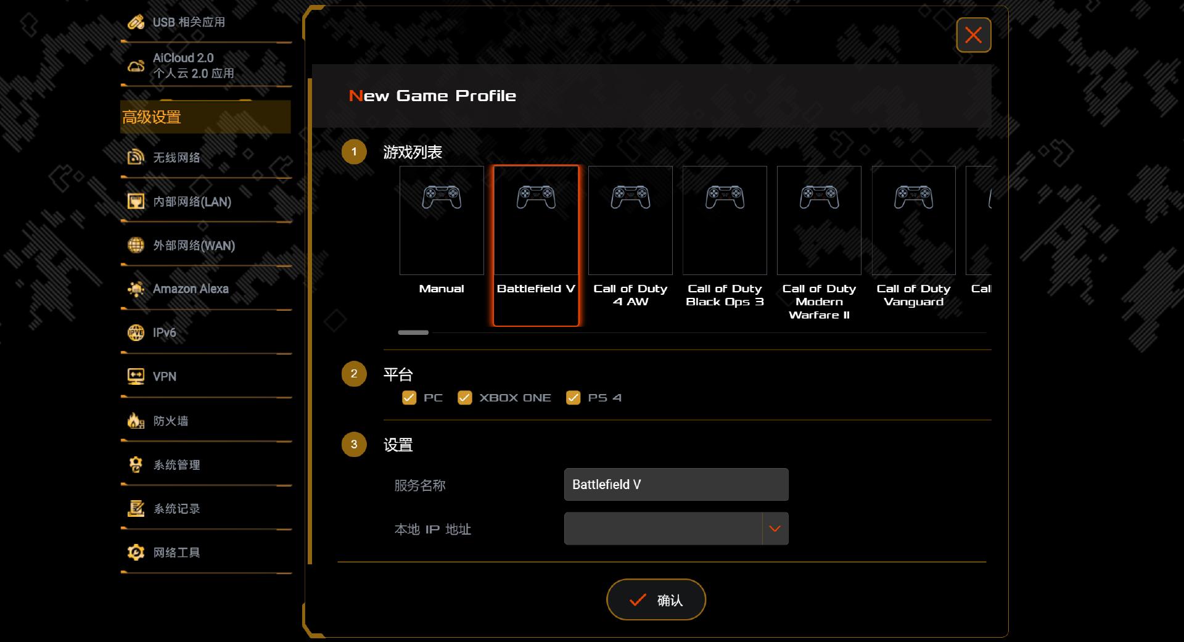
Task: Click the 网络工具 network tools gear icon
Action: pos(135,553)
